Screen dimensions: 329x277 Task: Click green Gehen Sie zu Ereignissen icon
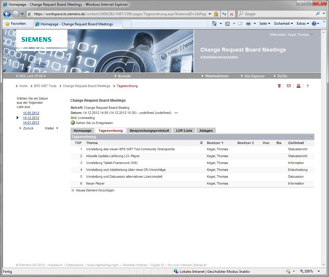73,123
